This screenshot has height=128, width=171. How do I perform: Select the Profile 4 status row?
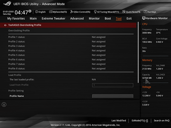(71, 51)
